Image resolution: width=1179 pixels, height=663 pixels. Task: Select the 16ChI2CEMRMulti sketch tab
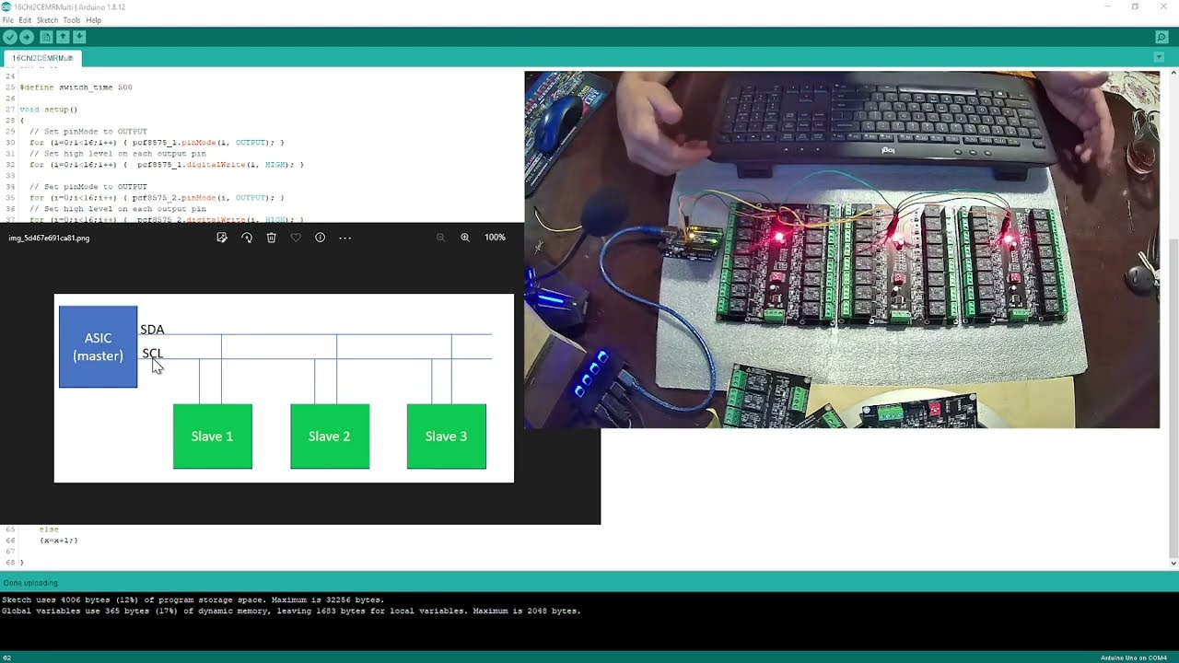click(x=42, y=58)
